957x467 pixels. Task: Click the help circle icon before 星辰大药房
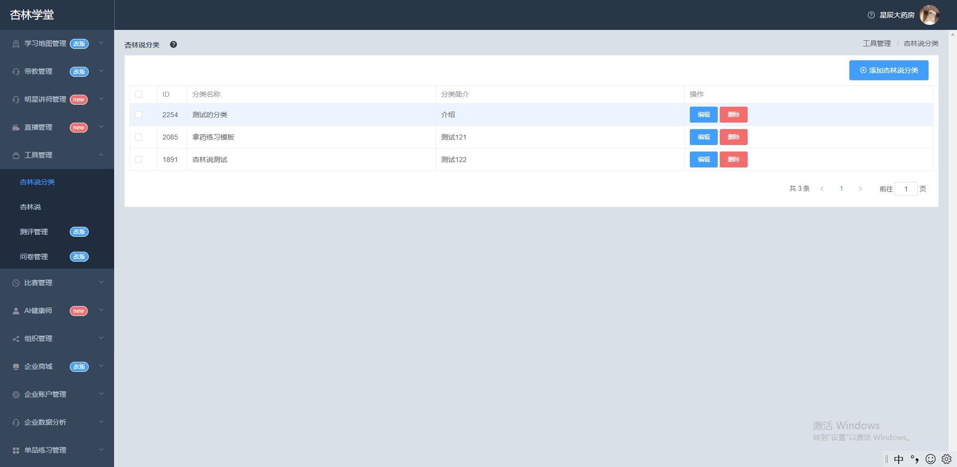point(871,15)
